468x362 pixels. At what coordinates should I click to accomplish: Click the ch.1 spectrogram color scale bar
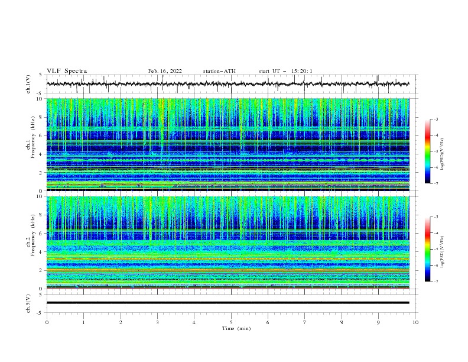pyautogui.click(x=427, y=151)
